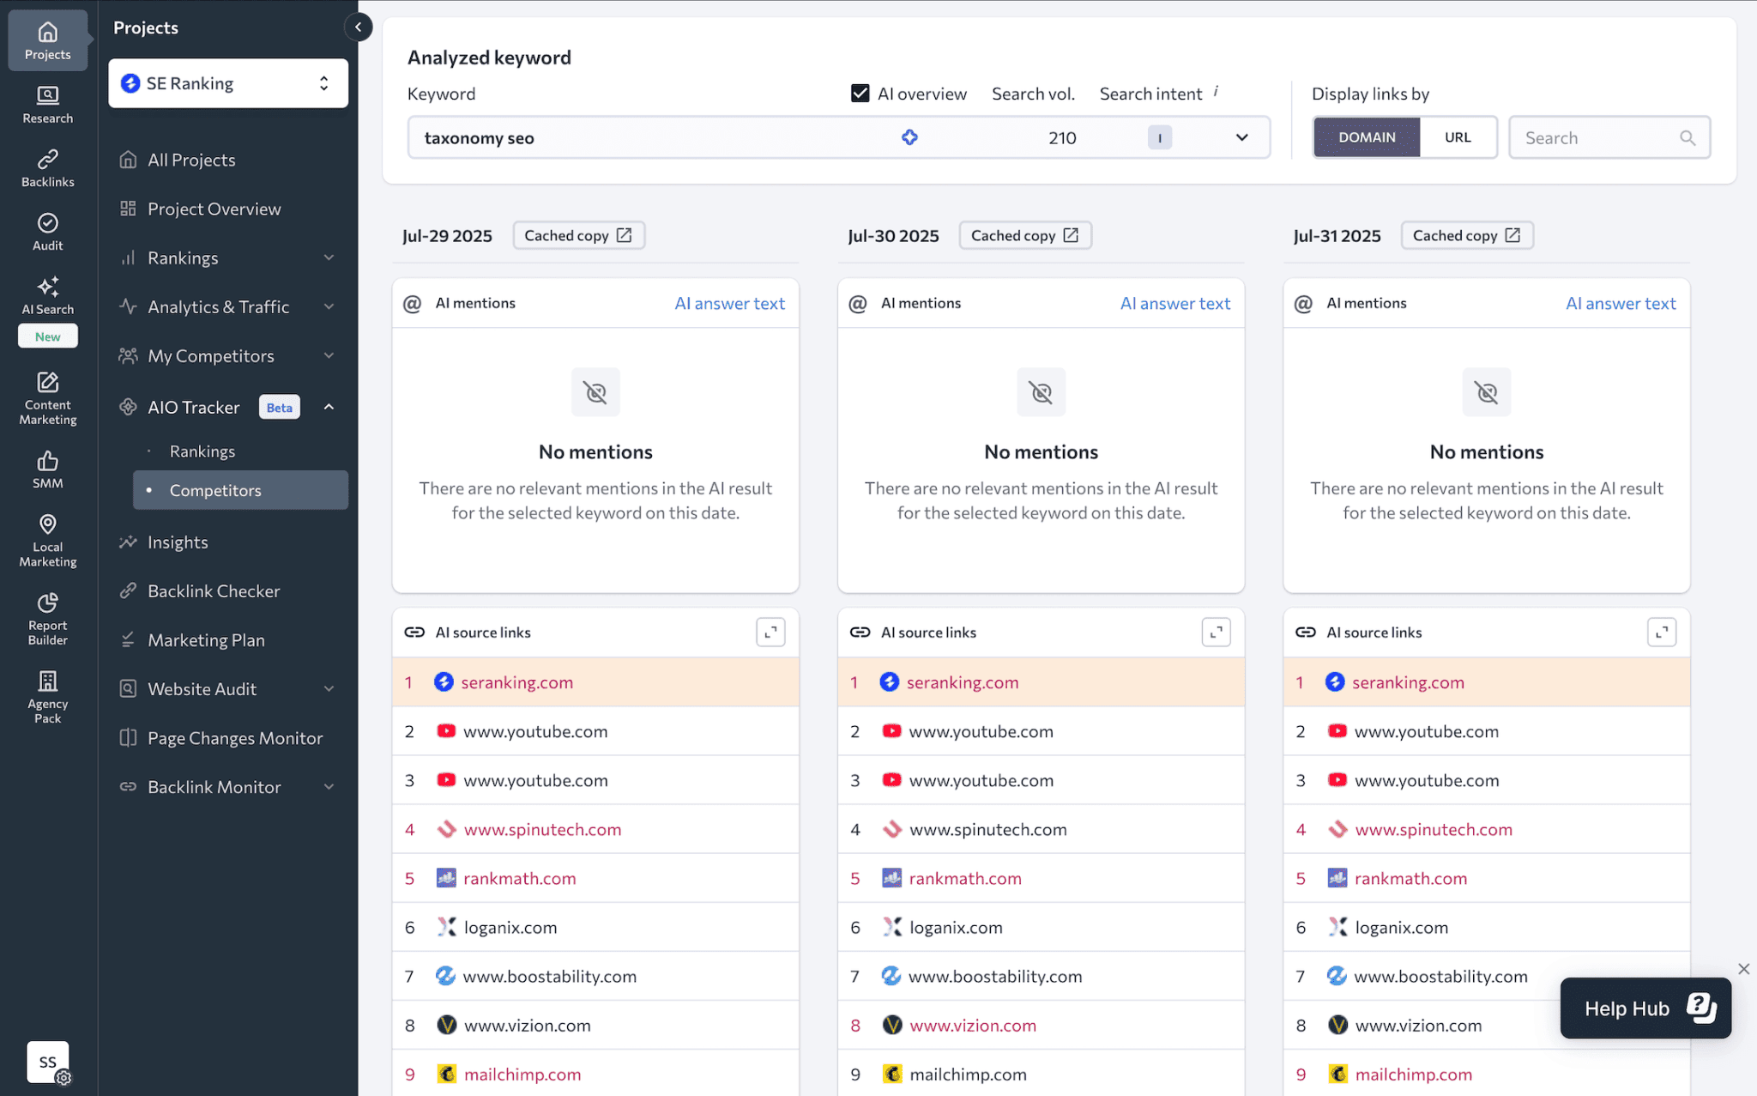The image size is (1757, 1096).
Task: Collapse the AIO Tracker menu section
Action: 329,407
